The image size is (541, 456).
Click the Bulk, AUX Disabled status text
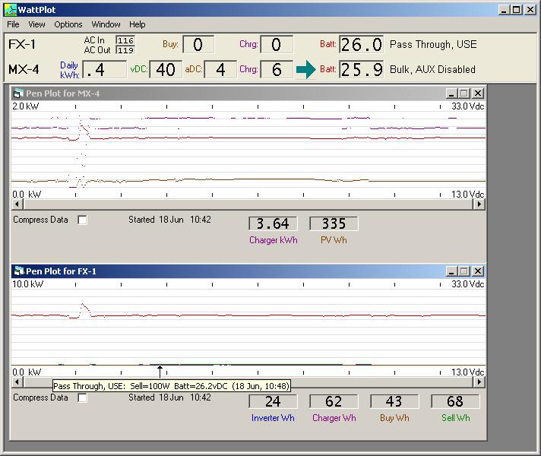click(432, 69)
